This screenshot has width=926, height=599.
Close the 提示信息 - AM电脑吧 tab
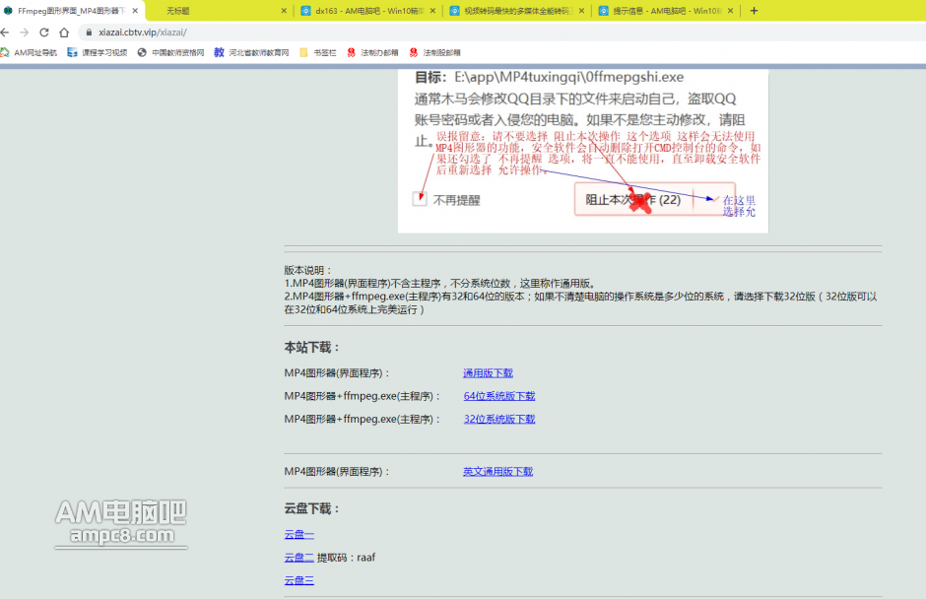730,11
